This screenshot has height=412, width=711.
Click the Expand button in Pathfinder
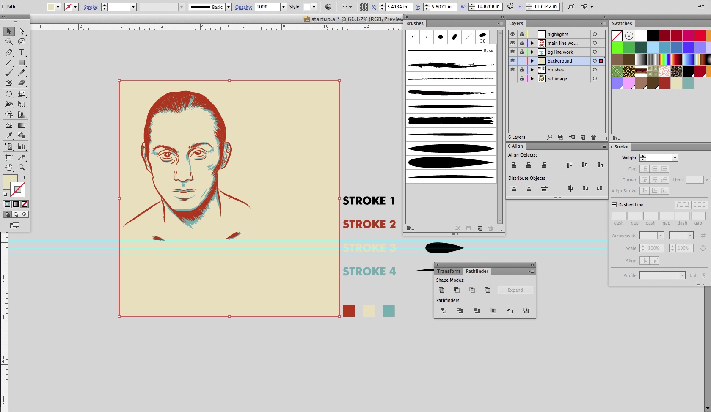point(515,290)
